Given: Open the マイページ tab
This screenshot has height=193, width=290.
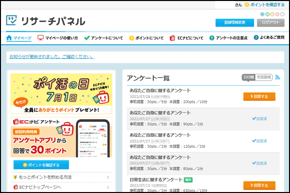Looking at the screenshot, I should pos(19,38).
